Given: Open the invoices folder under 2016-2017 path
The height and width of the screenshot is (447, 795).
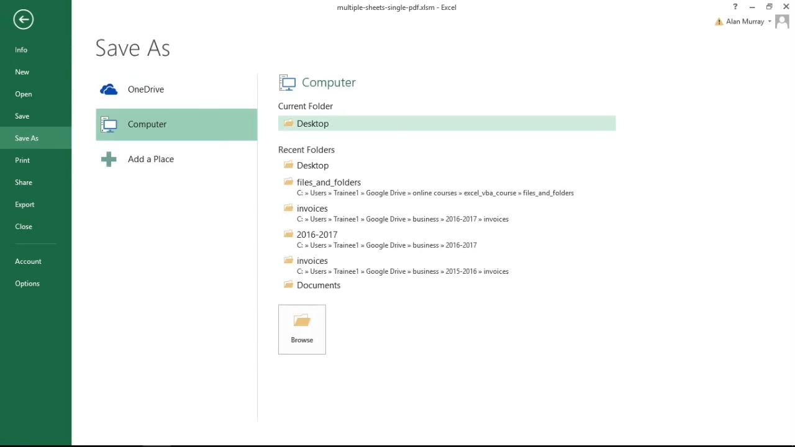Looking at the screenshot, I should [x=447, y=213].
